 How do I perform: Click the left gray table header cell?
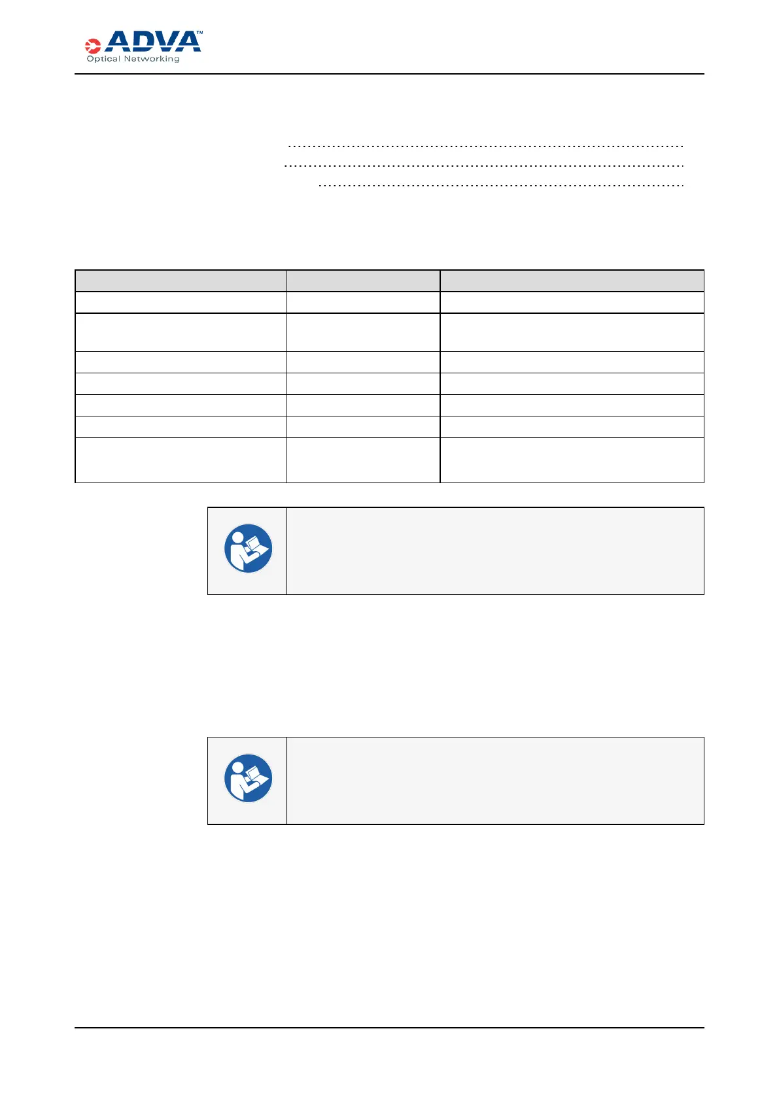[x=181, y=280]
